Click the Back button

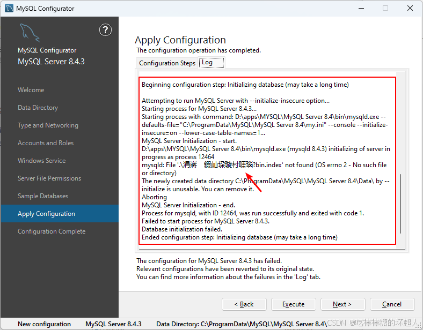[x=244, y=304]
